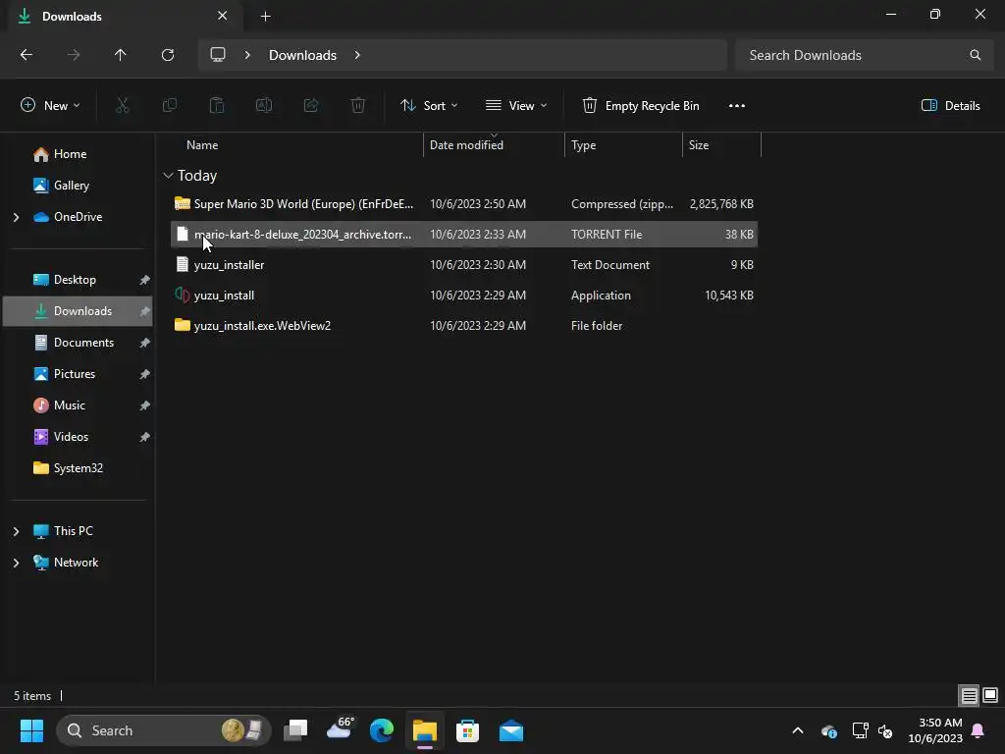Select Super Mario 3D World zip file
The image size is (1005, 754).
click(463, 204)
